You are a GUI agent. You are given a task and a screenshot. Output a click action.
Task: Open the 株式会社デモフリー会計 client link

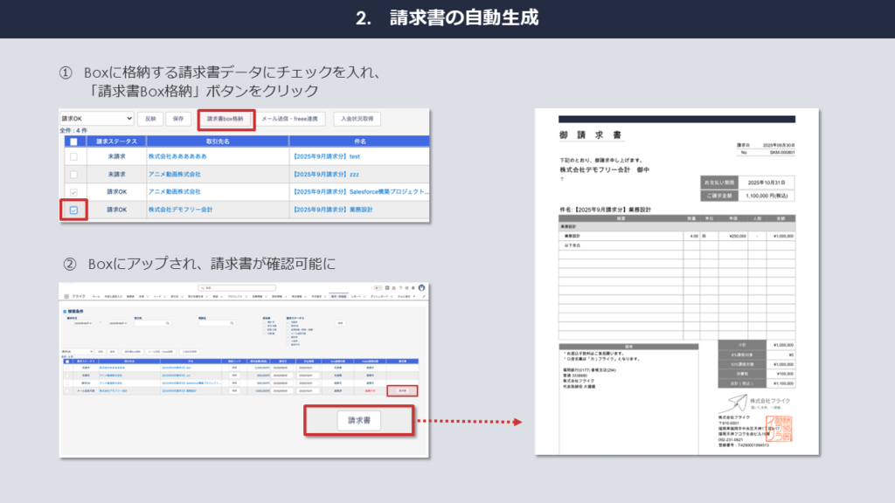pyautogui.click(x=180, y=210)
